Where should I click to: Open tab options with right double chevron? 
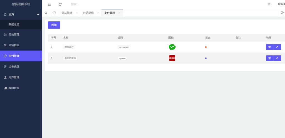[x=282, y=13]
